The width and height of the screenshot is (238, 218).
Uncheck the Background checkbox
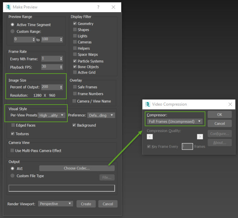(74, 125)
